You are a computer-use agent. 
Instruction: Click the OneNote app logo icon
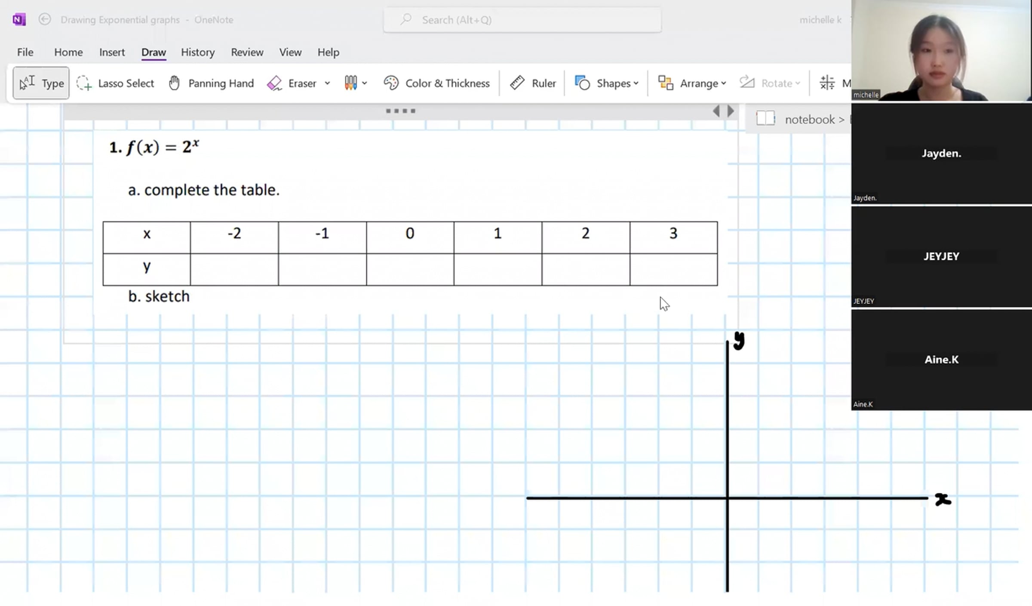pyautogui.click(x=19, y=20)
